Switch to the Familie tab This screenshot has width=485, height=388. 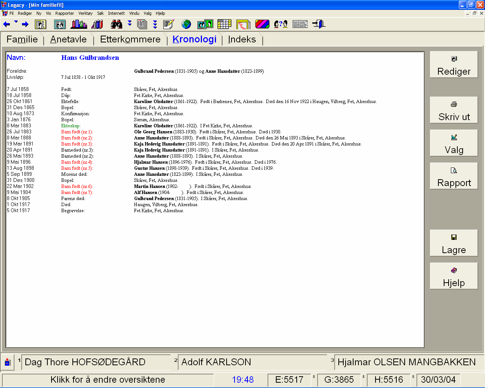pos(22,39)
